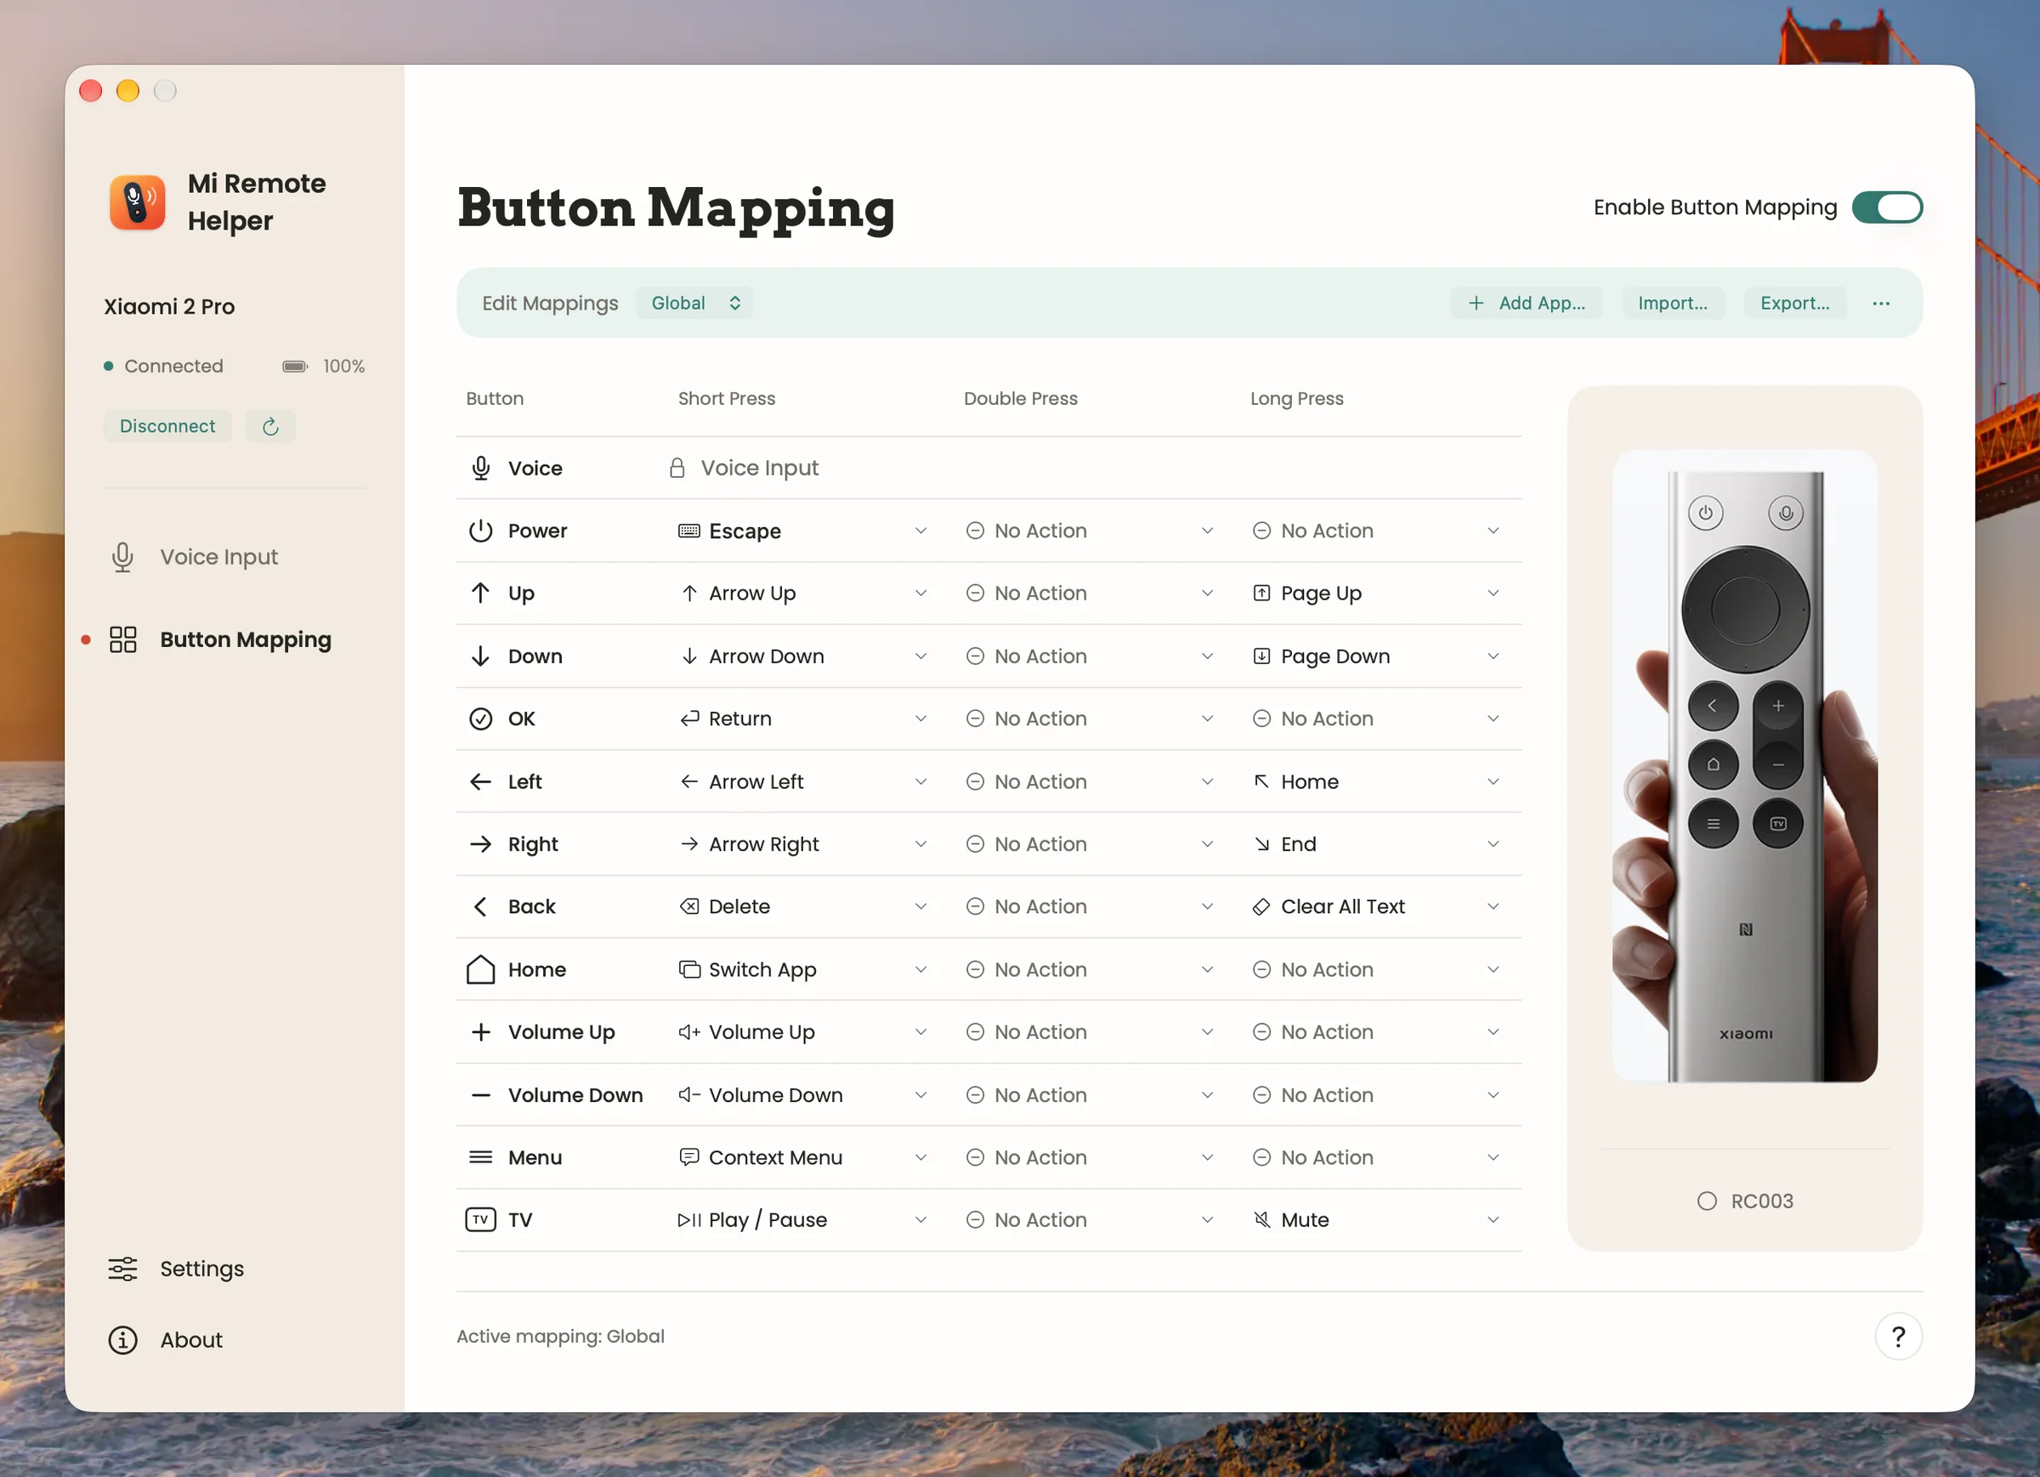Open About from the sidebar
This screenshot has height=1477, width=2040.
point(166,1341)
